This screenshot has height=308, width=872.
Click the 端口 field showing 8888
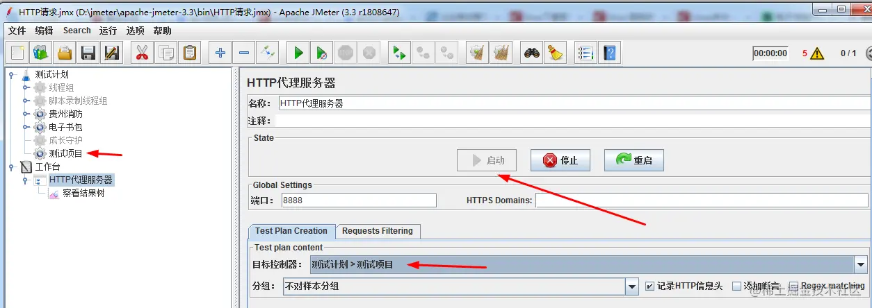pos(358,200)
